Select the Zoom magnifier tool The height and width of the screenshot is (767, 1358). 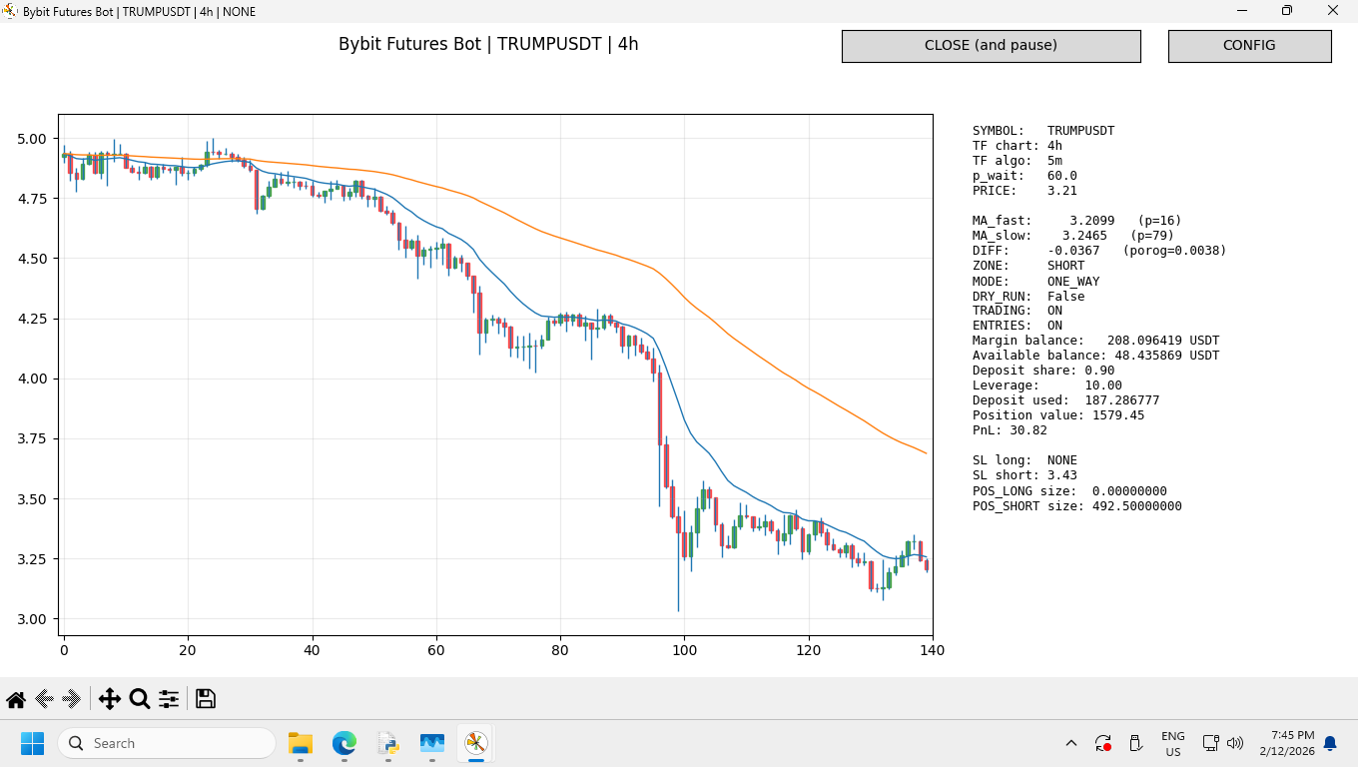click(140, 699)
